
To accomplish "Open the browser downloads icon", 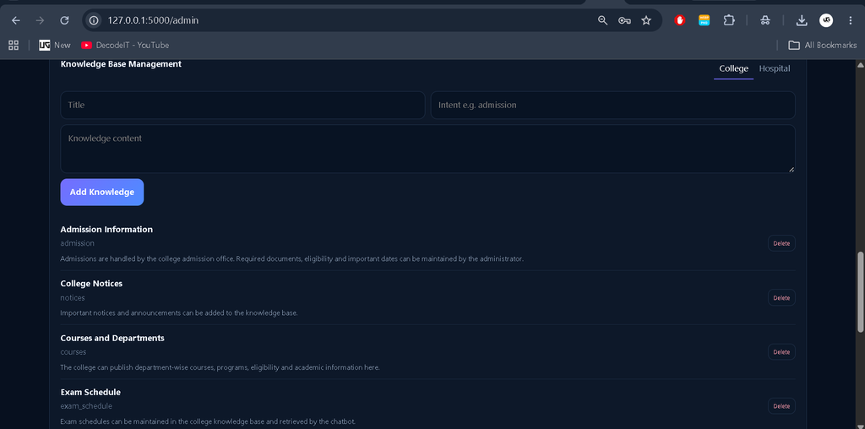I will 802,20.
